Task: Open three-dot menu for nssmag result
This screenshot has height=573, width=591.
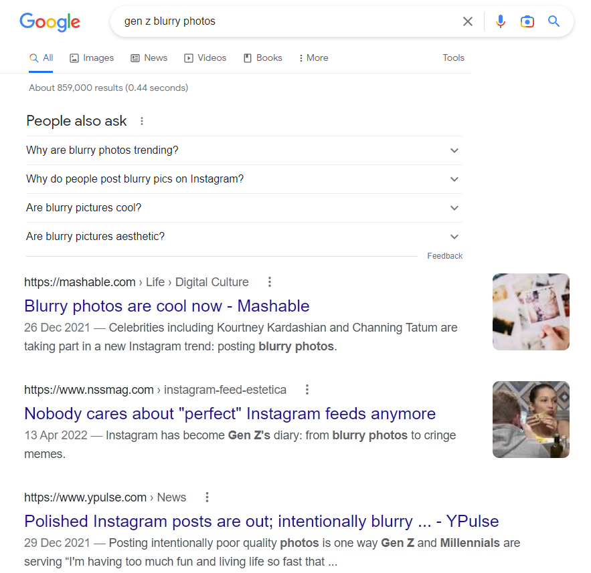Action: tap(307, 390)
